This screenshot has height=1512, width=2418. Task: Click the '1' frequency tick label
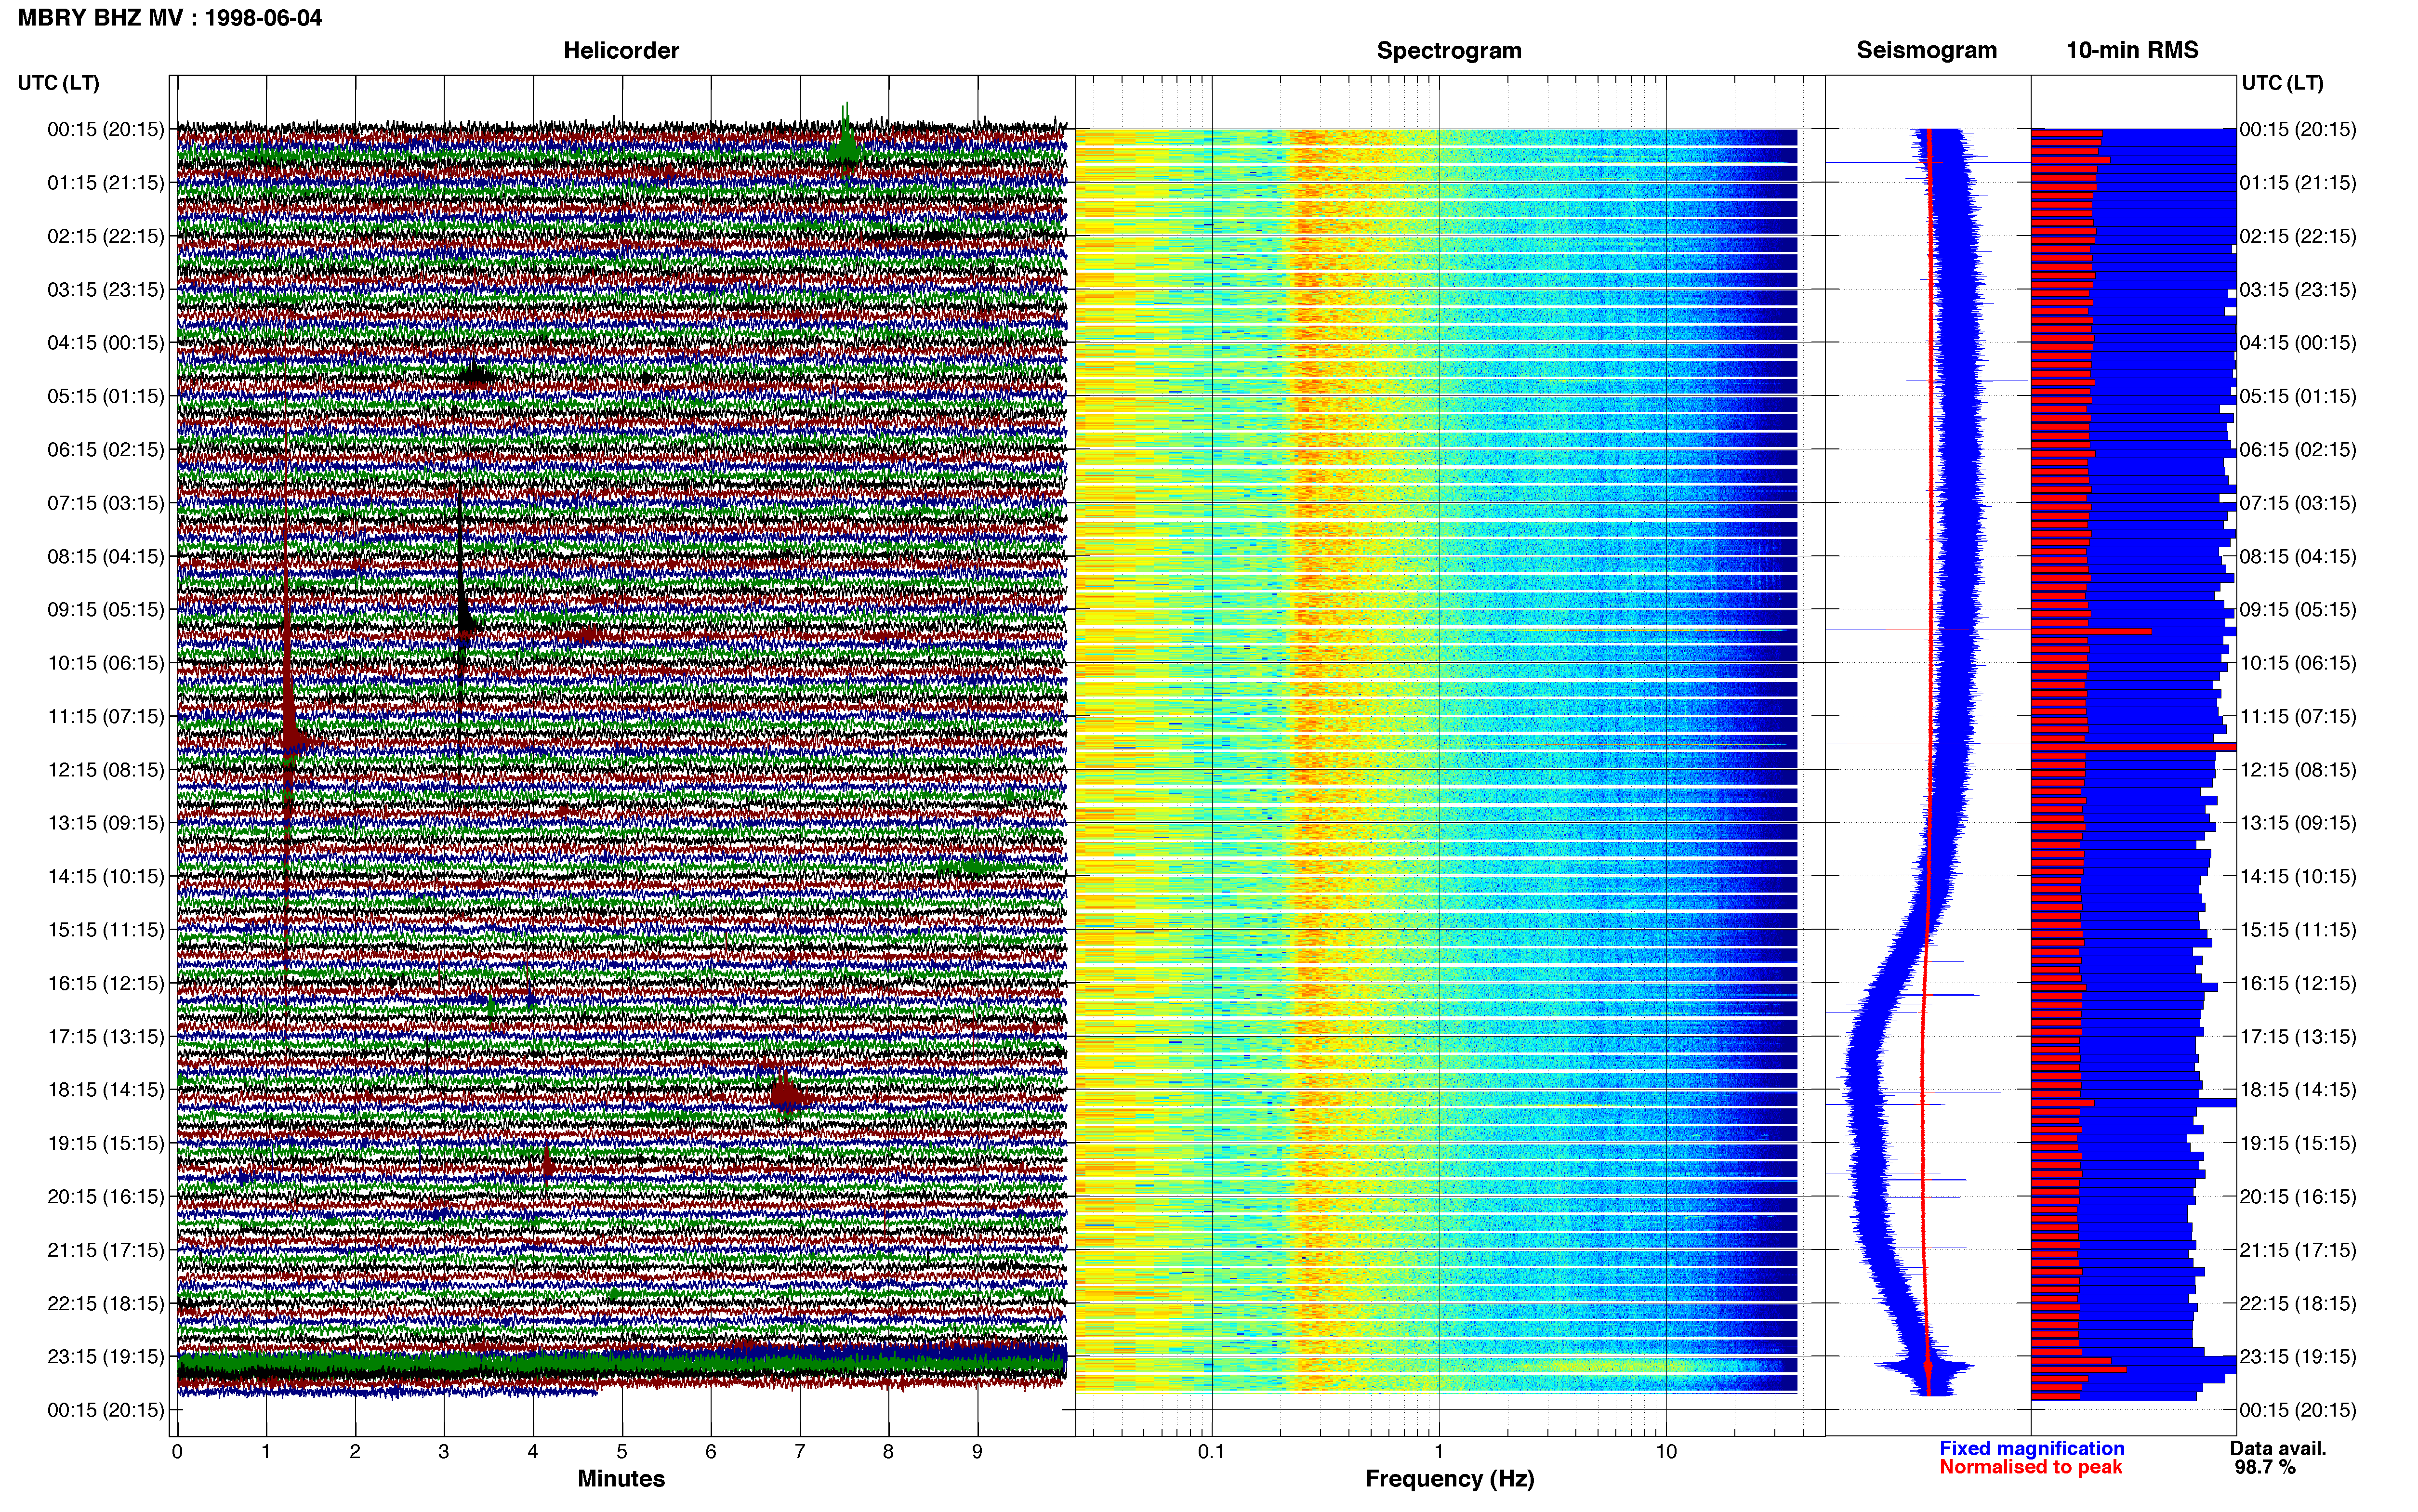click(1439, 1452)
